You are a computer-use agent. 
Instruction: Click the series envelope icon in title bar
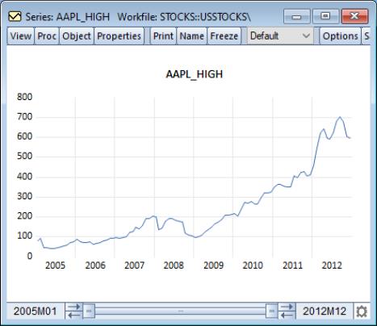(x=15, y=17)
